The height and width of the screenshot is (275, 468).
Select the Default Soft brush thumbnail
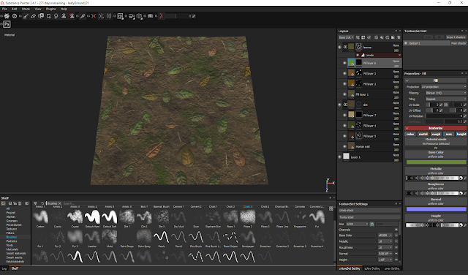pyautogui.click(x=110, y=216)
